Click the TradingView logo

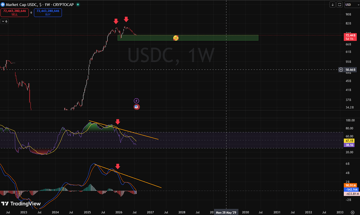tap(21, 203)
